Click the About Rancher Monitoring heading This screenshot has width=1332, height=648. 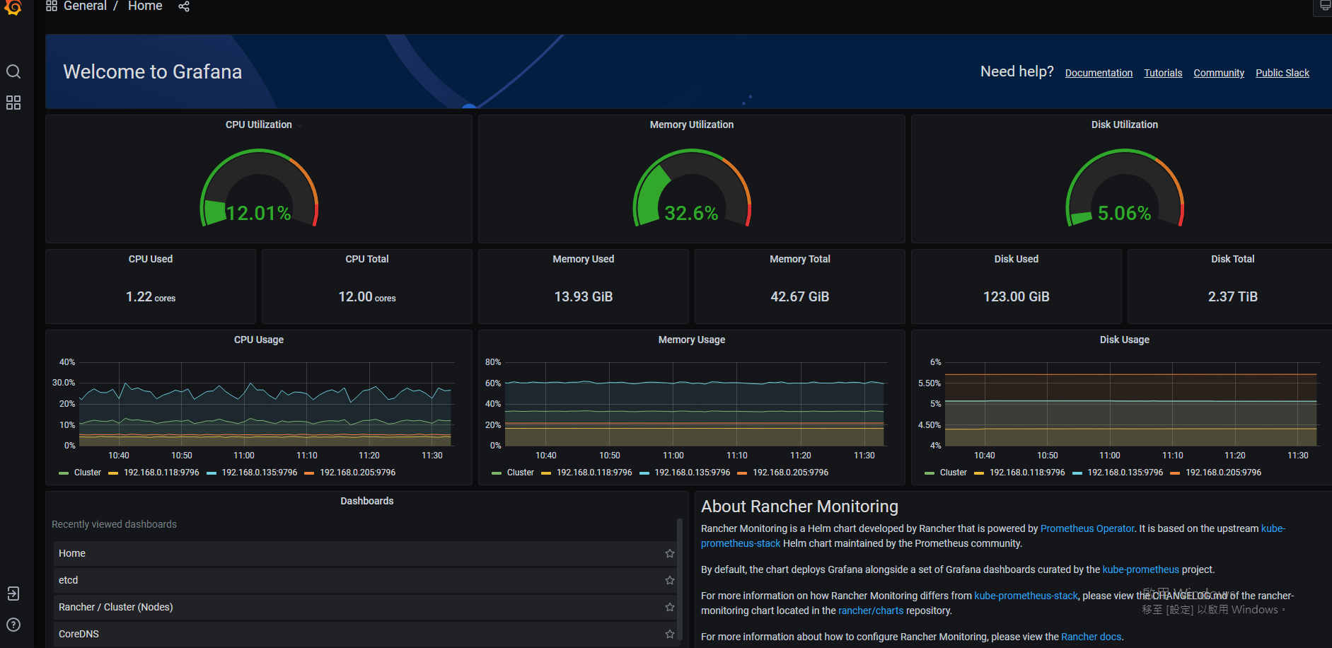[799, 507]
